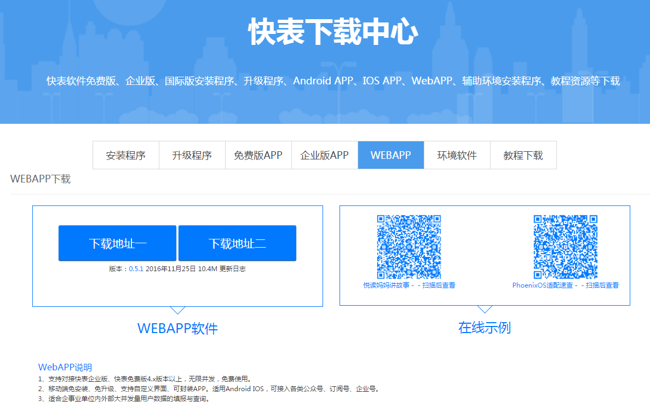Click the line starting 2、移动端免安装
Viewport: 650px width, 418px height.
coord(209,388)
